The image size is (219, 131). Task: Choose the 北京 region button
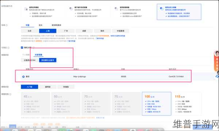[x=30, y=31]
